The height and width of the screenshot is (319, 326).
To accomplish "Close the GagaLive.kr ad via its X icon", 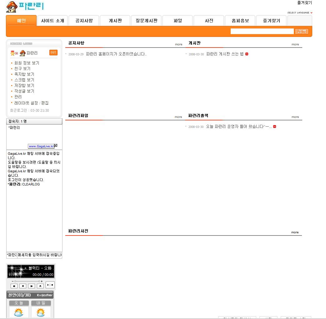I will point(56,145).
